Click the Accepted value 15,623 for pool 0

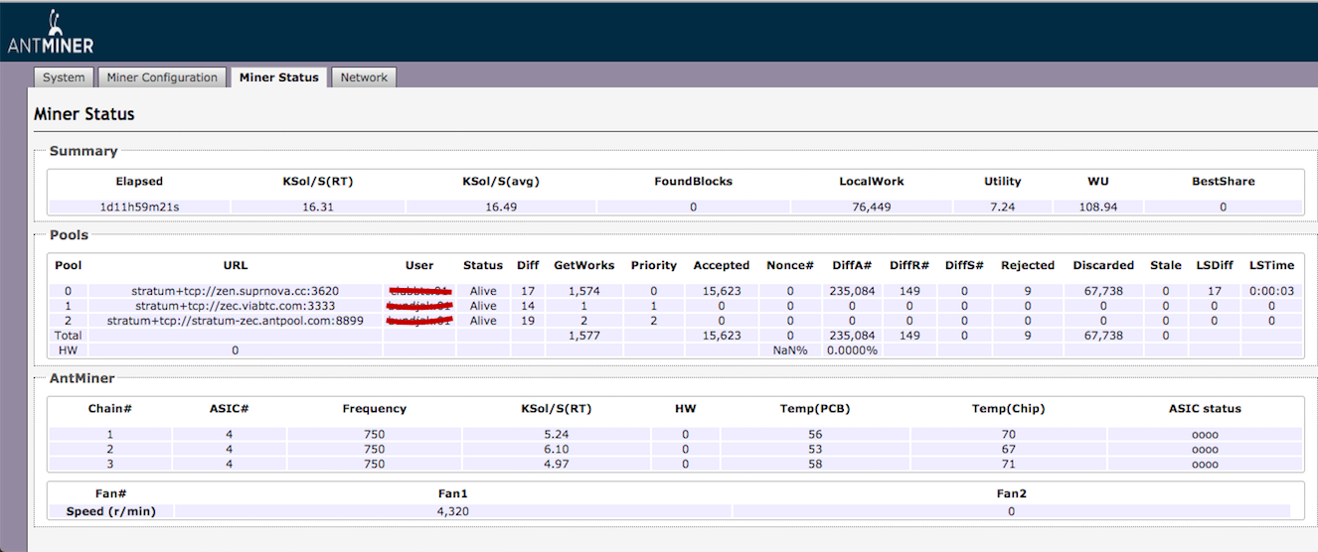(x=722, y=291)
